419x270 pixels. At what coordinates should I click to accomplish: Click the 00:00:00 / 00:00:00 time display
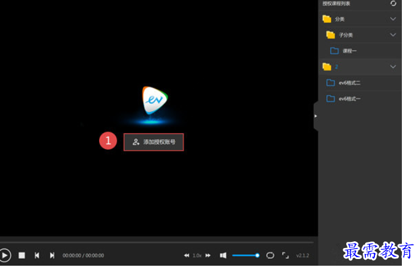pos(83,255)
